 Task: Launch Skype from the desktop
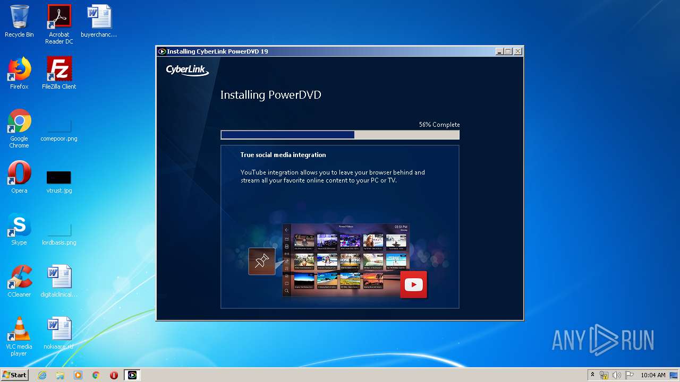click(x=19, y=229)
